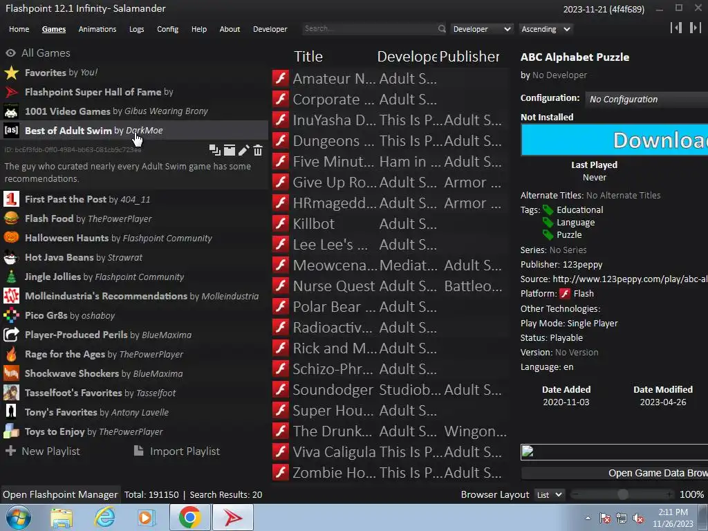Open Windows Explorer folder on taskbar
The width and height of the screenshot is (708, 531).
click(62, 517)
